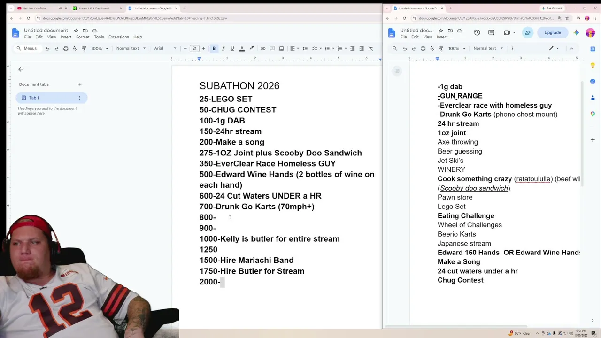Open zoom dropdown in left document

[x=100, y=48]
